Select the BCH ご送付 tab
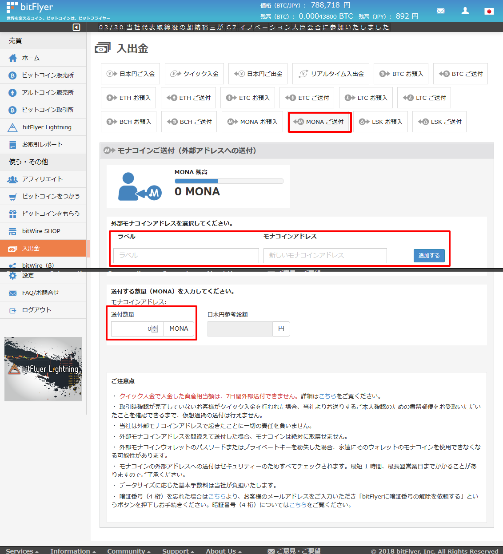Screen dimensions: 503x554 [x=189, y=122]
